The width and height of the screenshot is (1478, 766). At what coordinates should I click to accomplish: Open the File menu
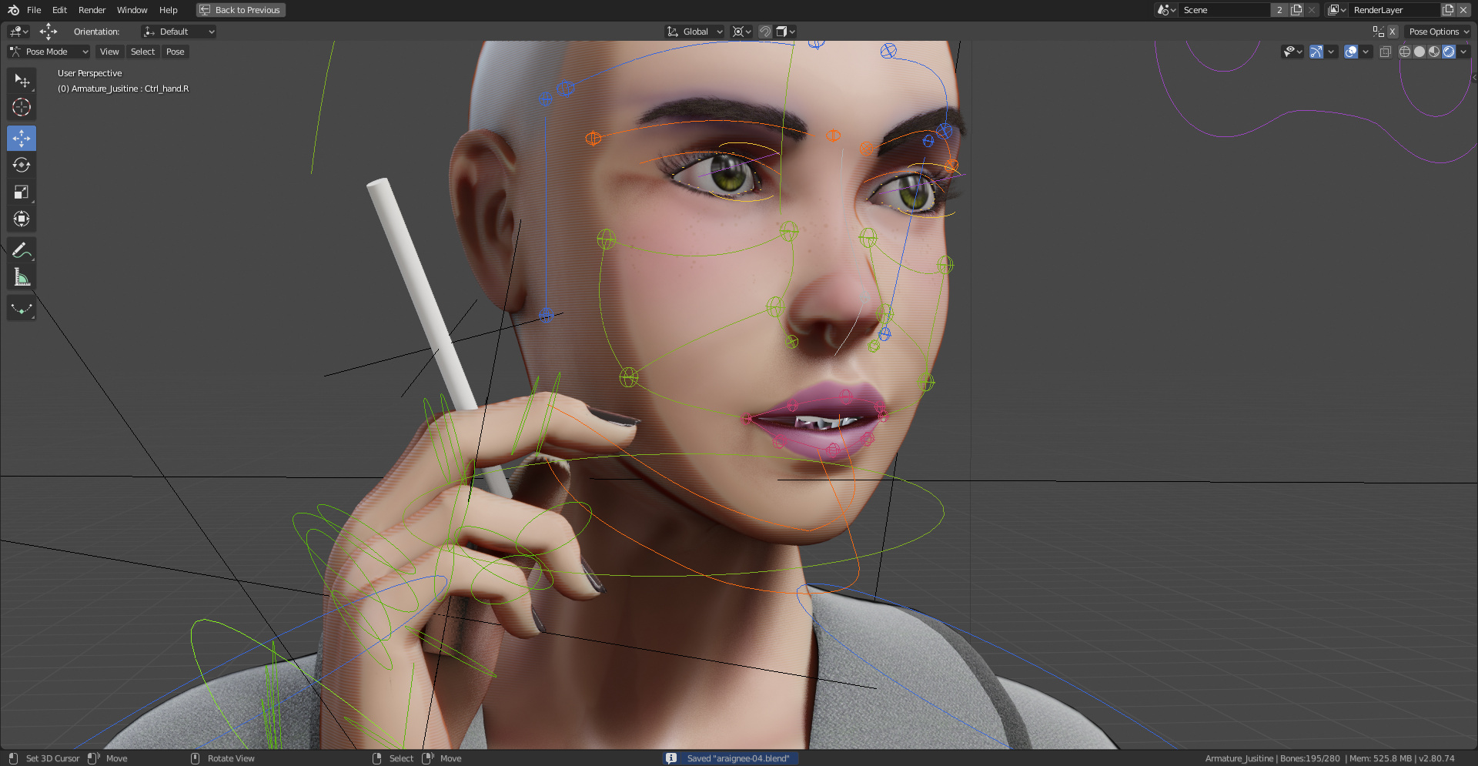[x=34, y=10]
